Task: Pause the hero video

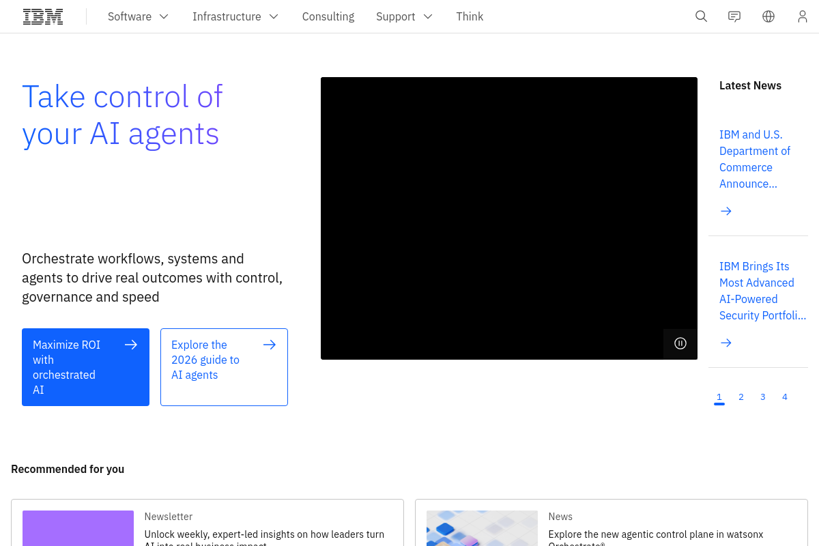Action: [x=680, y=343]
